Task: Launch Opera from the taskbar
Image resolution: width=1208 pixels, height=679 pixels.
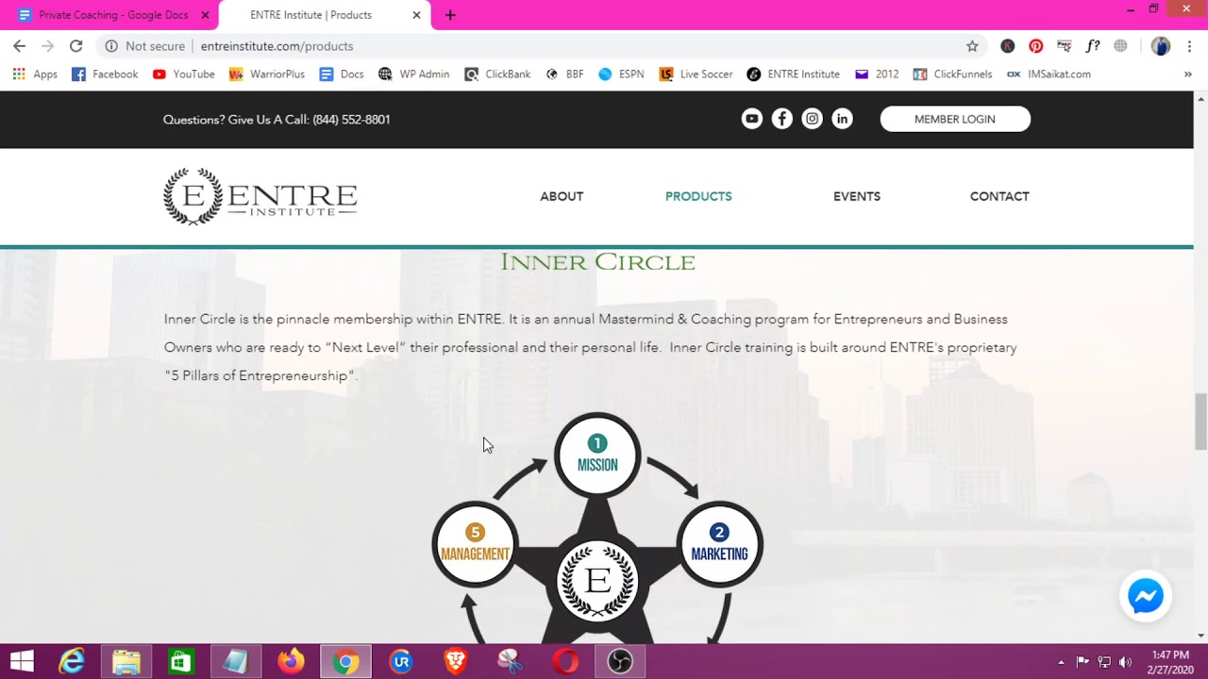Action: pos(565,662)
